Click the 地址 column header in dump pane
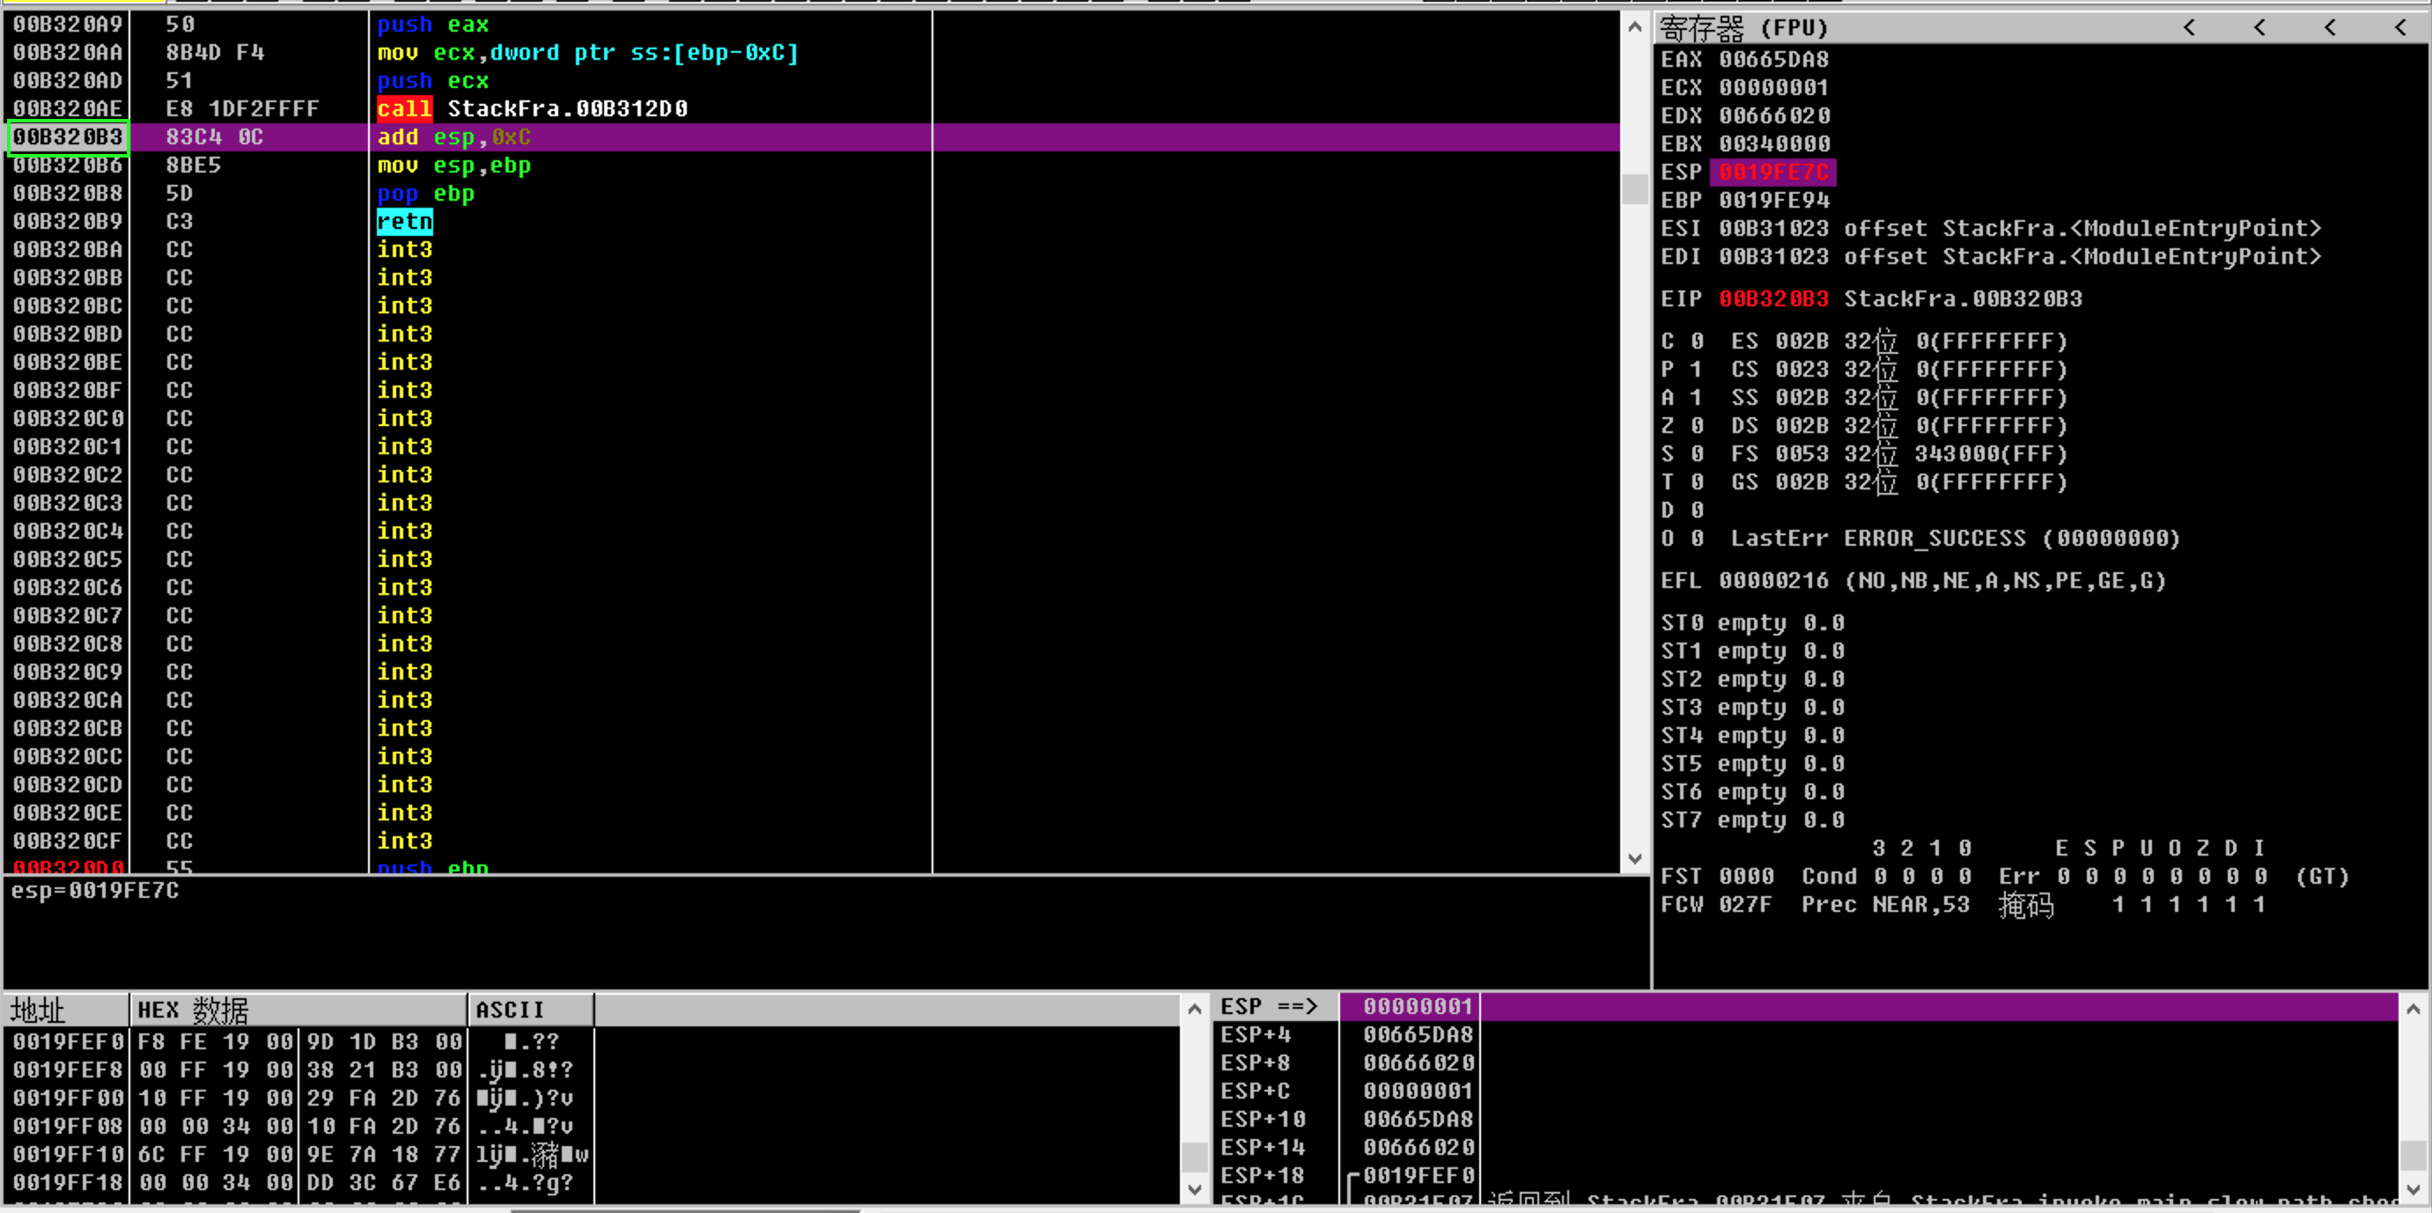 [66, 1010]
